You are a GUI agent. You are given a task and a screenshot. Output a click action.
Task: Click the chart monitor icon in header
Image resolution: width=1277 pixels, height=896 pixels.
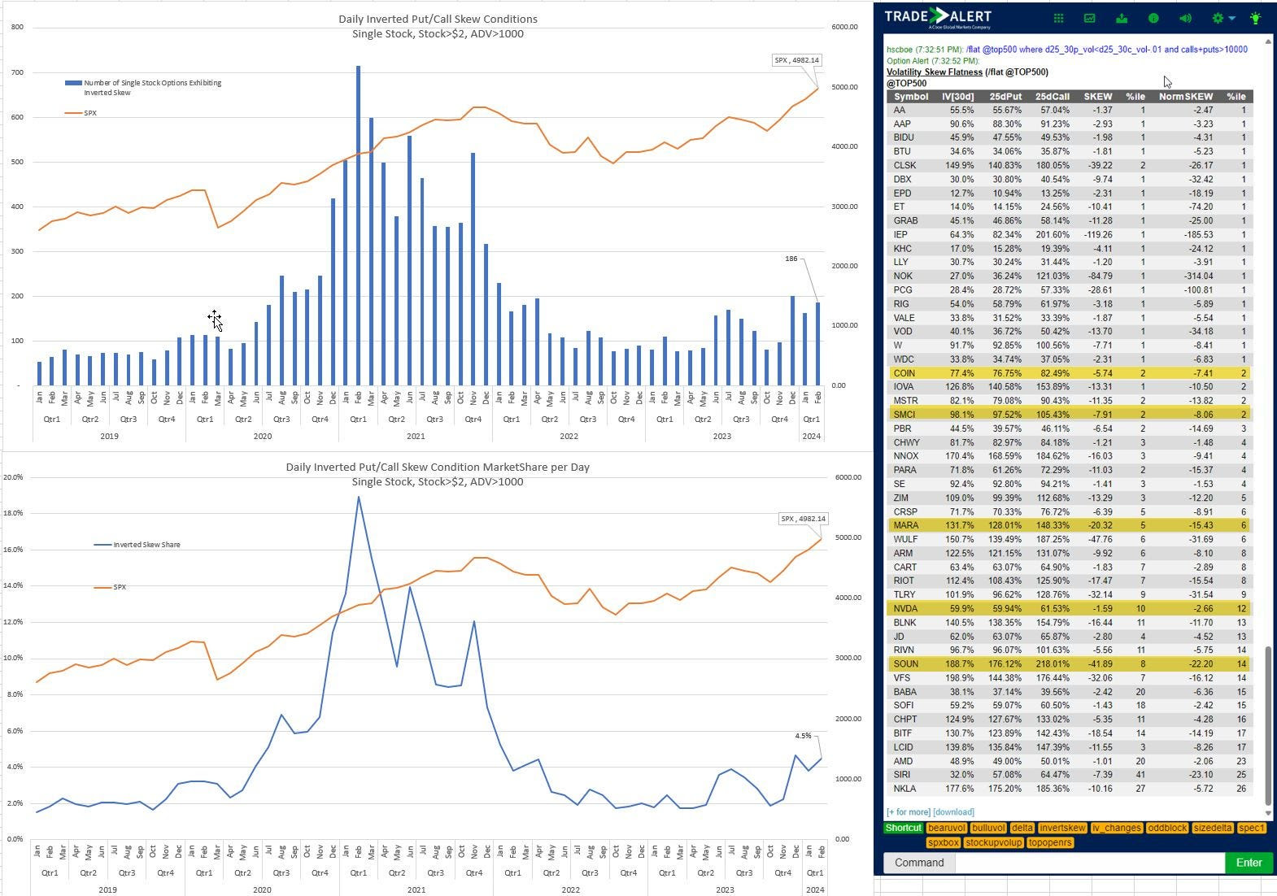click(1090, 18)
